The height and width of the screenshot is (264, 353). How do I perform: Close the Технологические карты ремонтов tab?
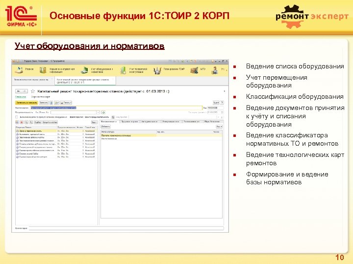[x=52, y=80]
